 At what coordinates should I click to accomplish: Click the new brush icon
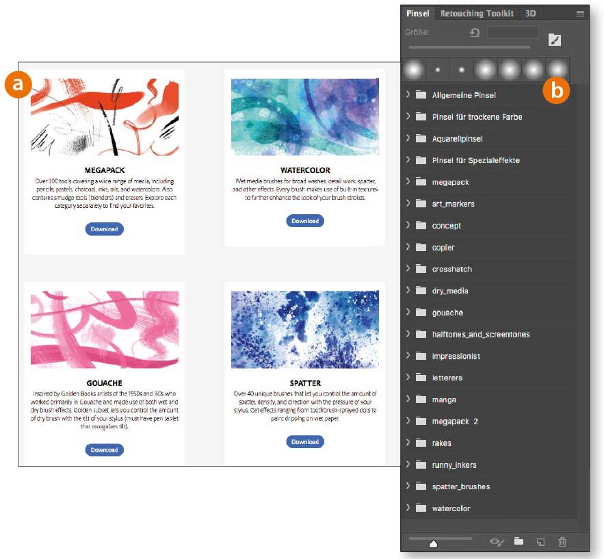pos(541,542)
